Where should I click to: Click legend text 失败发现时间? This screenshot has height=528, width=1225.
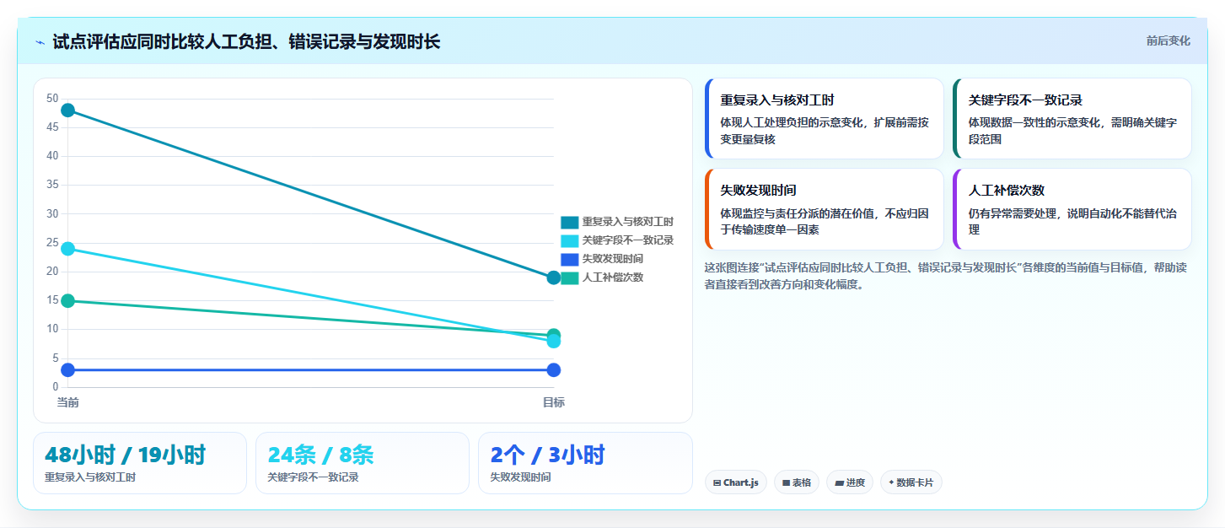tap(613, 259)
